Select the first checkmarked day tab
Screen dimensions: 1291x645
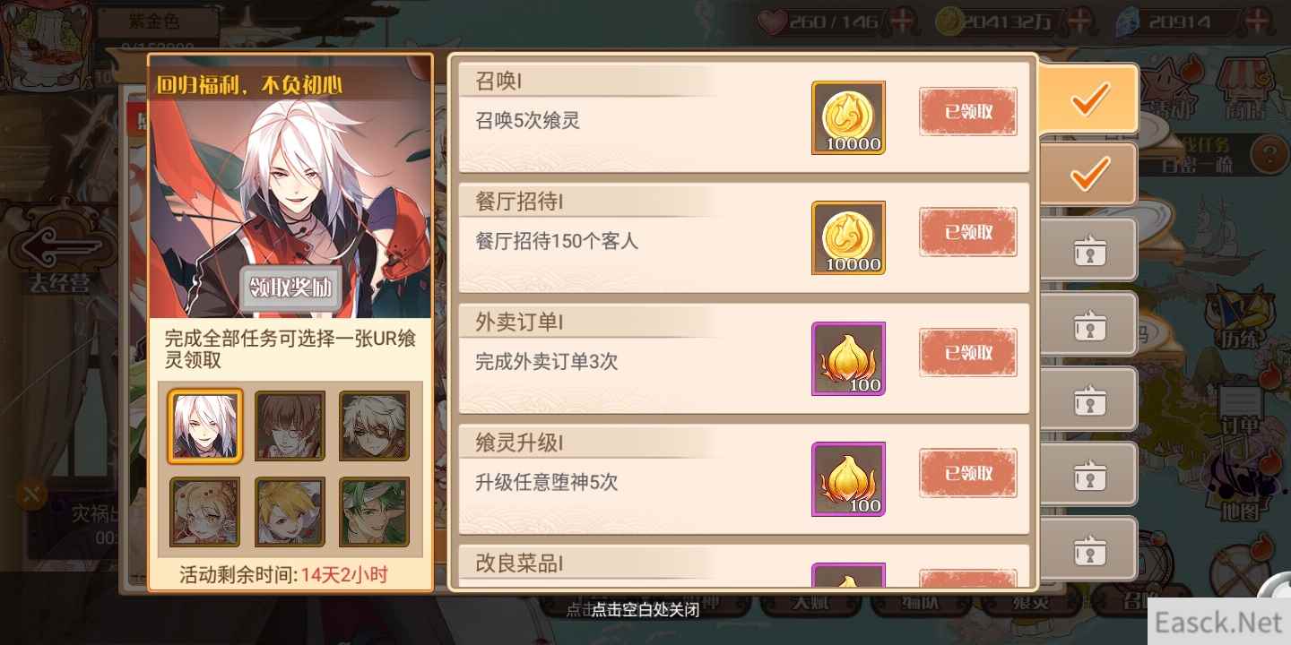click(1088, 99)
